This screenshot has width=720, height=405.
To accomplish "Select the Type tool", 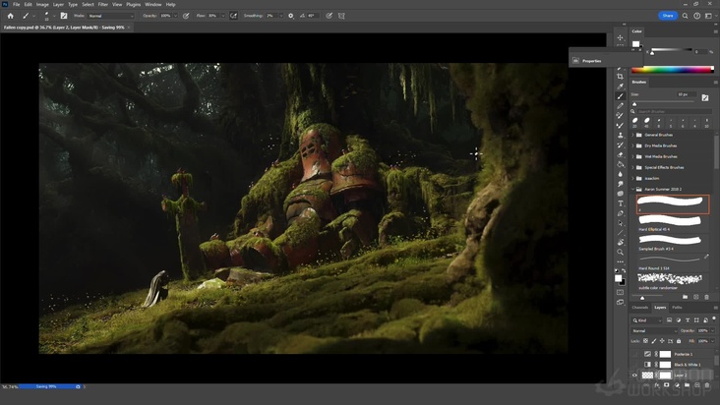I will pos(620,203).
